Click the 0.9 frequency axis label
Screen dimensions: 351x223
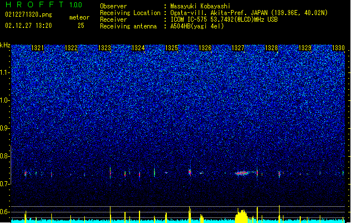point(5,128)
